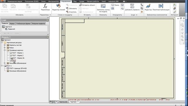188x106 pixels.
Task: Collapse Лист:1 node
Action: tap(2, 66)
